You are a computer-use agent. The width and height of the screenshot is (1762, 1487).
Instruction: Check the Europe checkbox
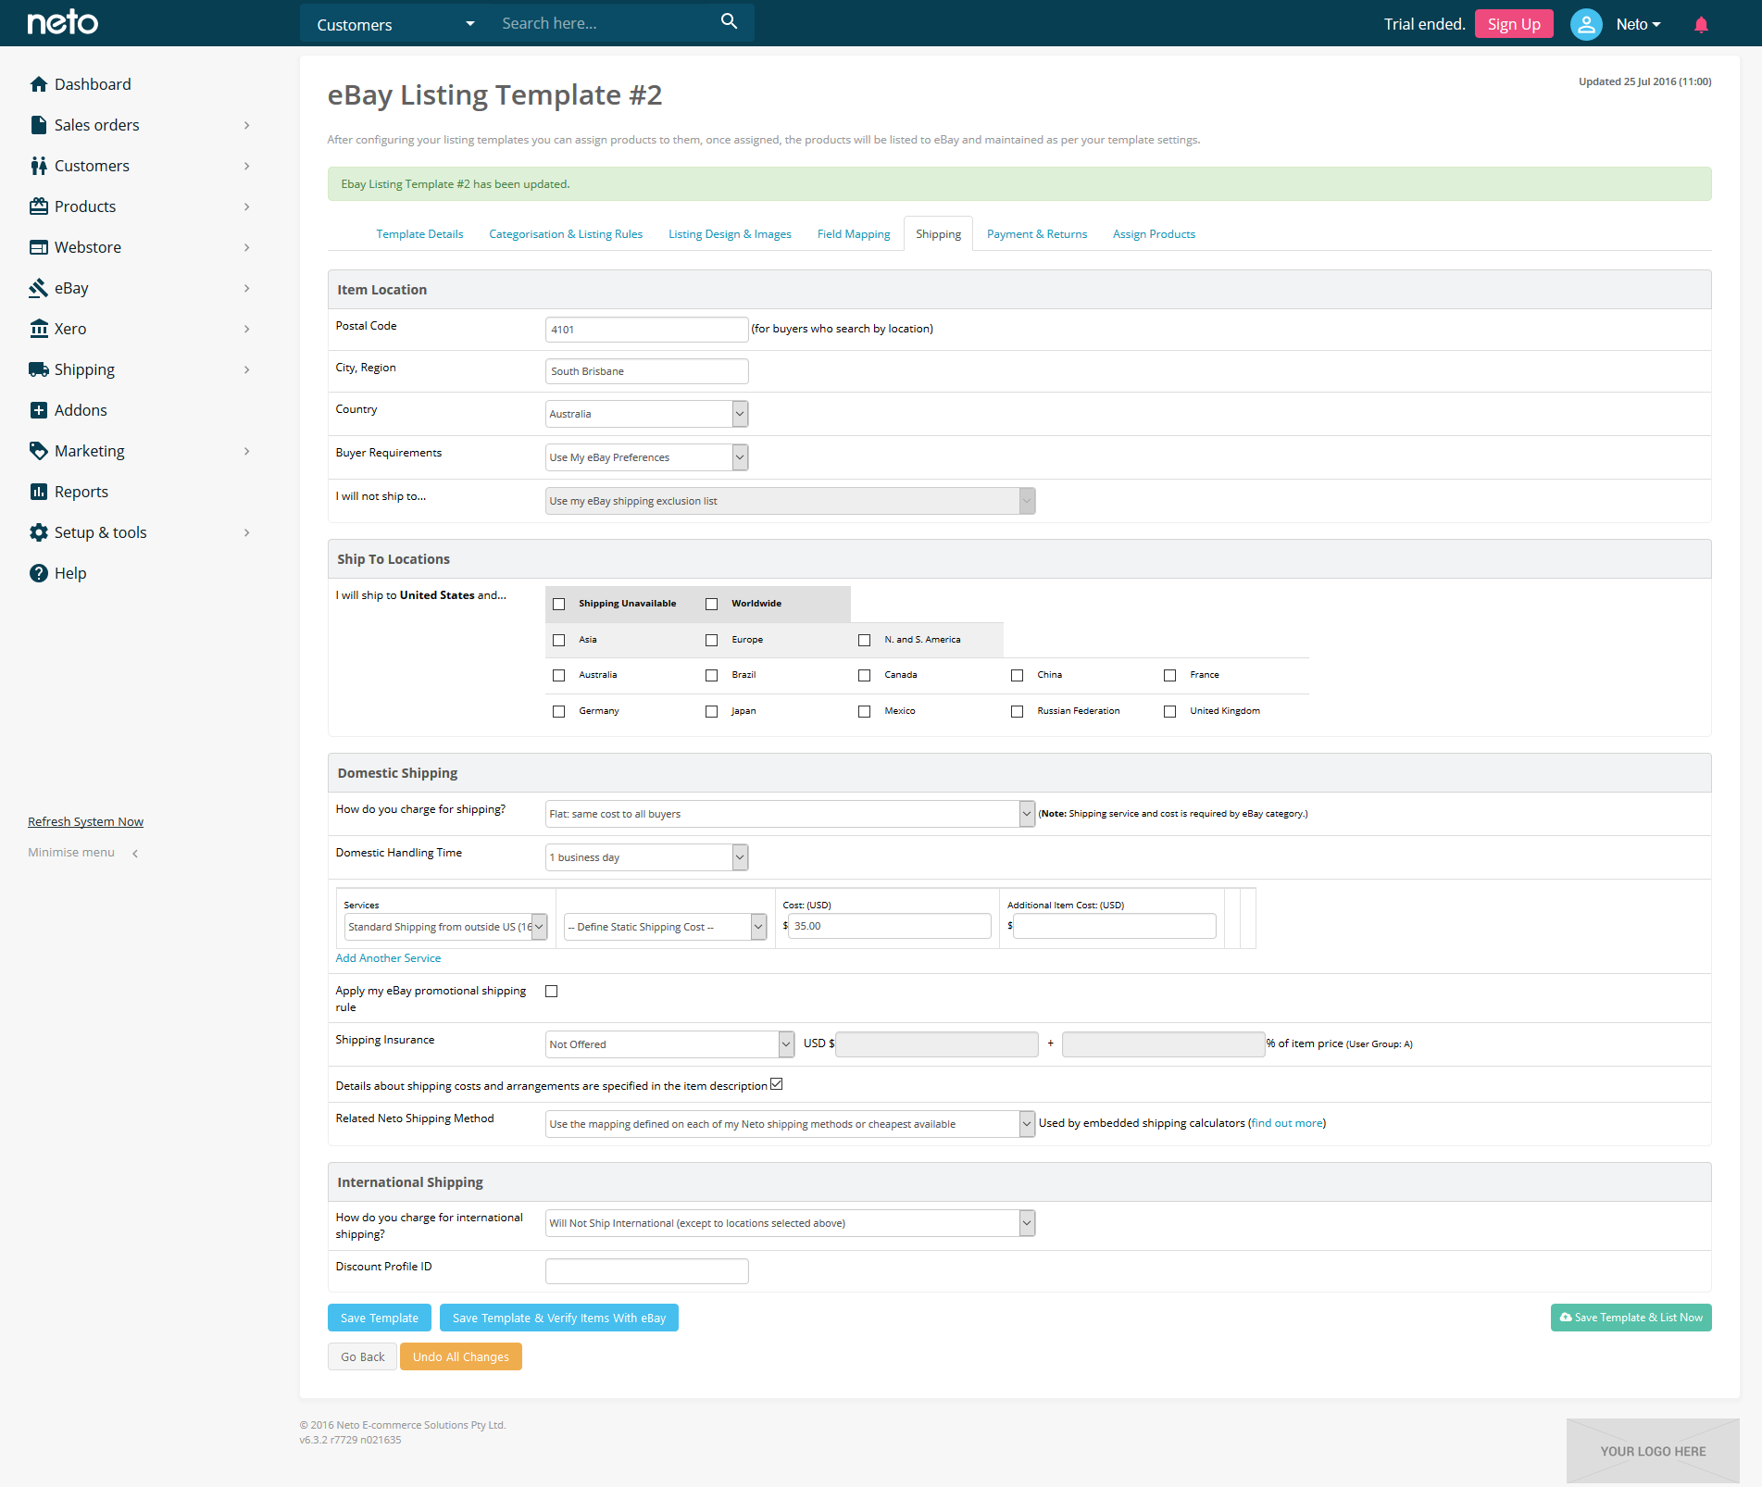[x=711, y=641]
